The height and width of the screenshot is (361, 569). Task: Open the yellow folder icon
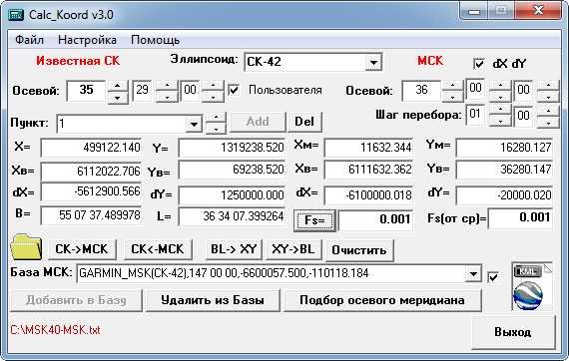(26, 247)
